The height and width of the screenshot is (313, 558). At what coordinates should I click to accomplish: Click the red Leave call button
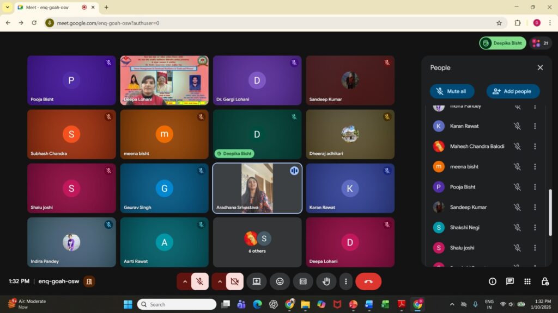tap(368, 281)
